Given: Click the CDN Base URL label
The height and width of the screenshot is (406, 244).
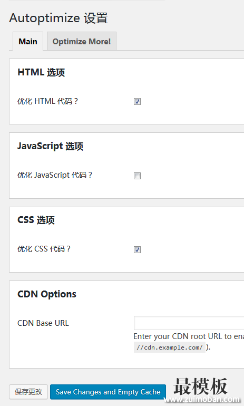Looking at the screenshot, I should pyautogui.click(x=43, y=323).
